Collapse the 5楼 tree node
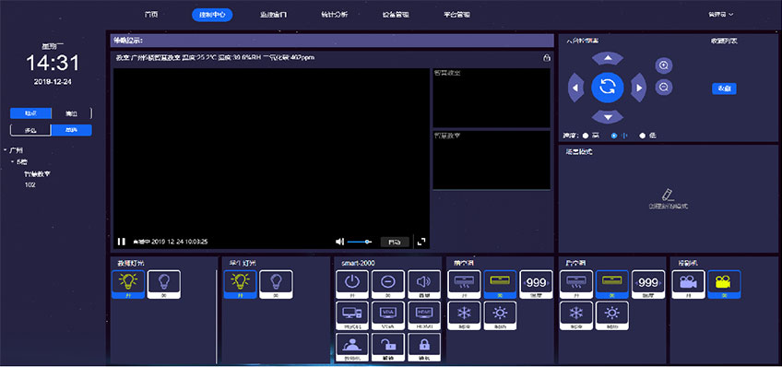782x367 pixels. [x=13, y=162]
